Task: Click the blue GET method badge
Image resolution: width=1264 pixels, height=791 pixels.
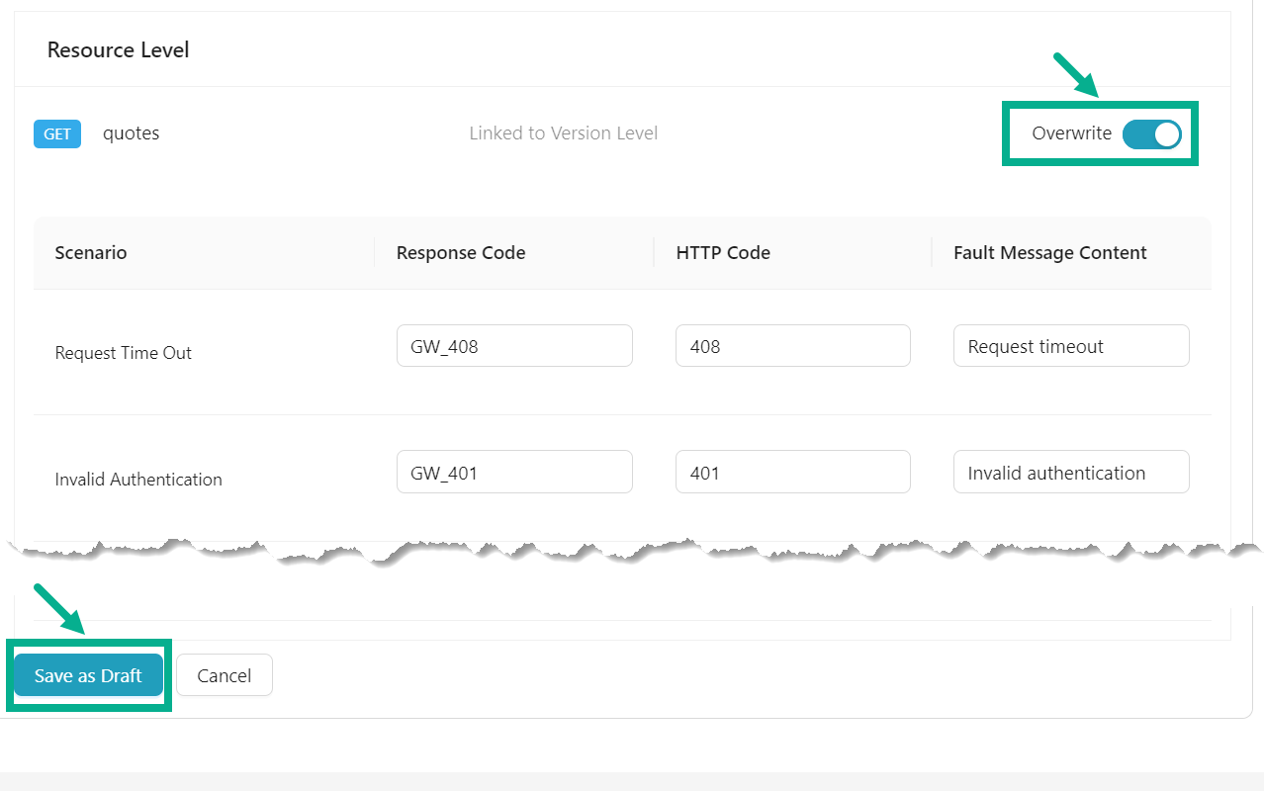Action: pos(57,133)
